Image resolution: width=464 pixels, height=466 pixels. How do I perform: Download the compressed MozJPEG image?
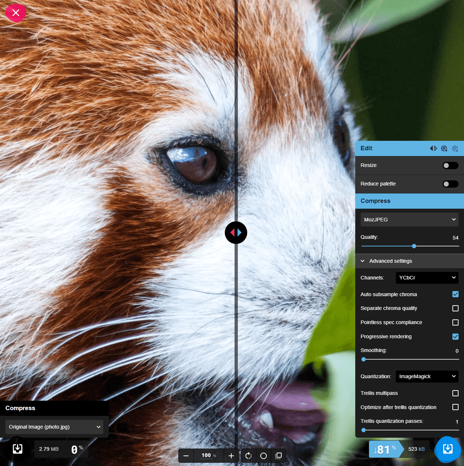[448, 449]
